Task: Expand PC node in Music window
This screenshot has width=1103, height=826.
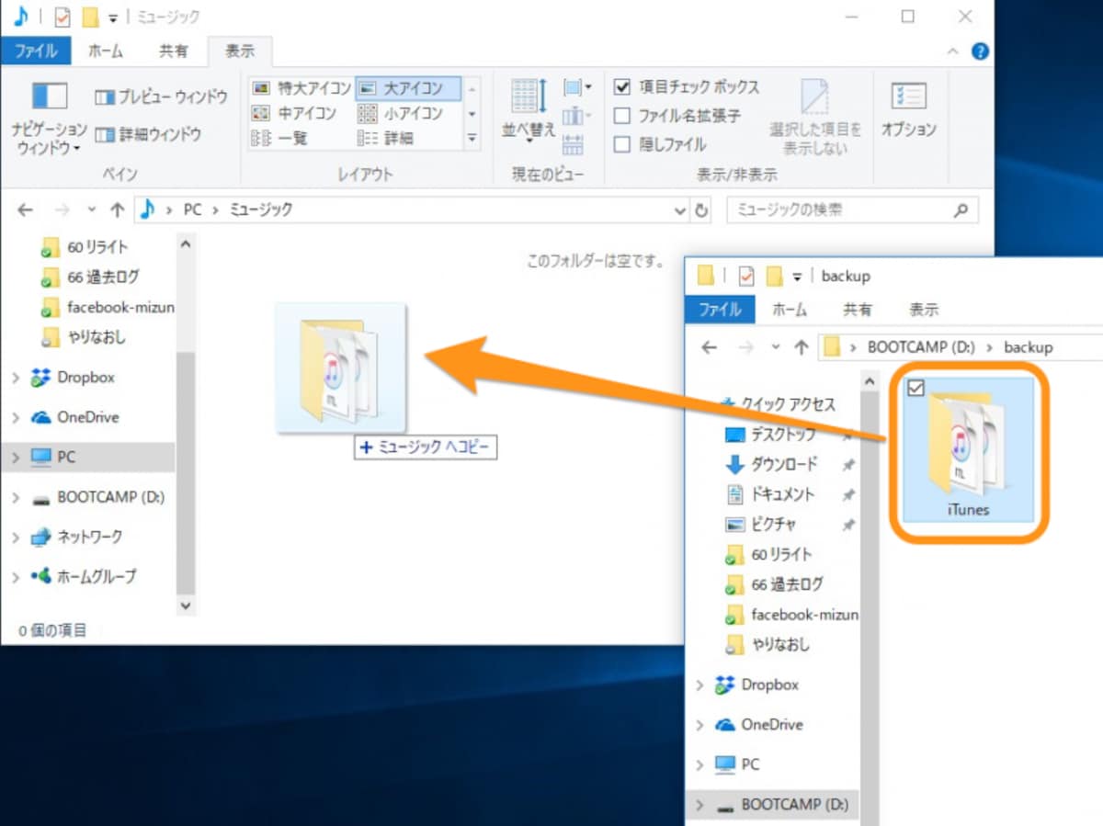Action: 15,457
